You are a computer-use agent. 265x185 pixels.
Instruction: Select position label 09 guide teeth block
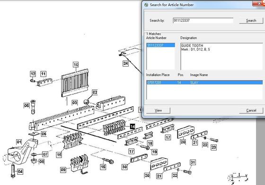[63, 169]
